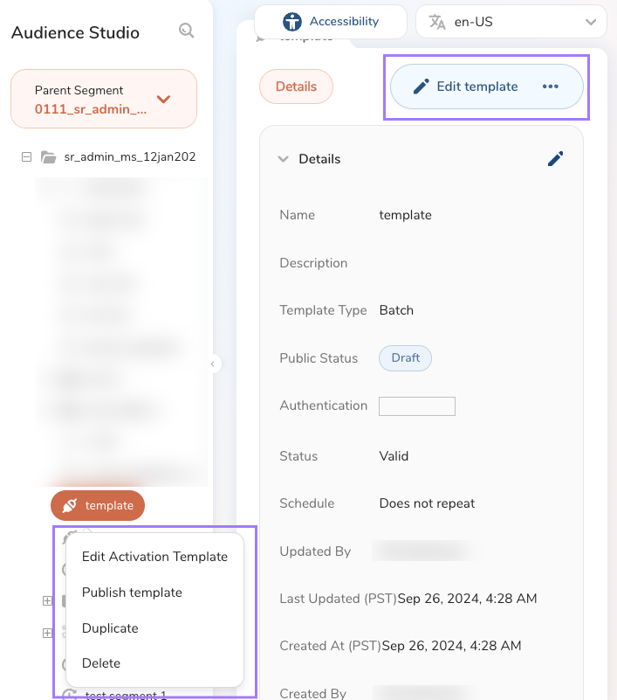Select Publish template menu option
The image size is (617, 700).
(x=132, y=593)
